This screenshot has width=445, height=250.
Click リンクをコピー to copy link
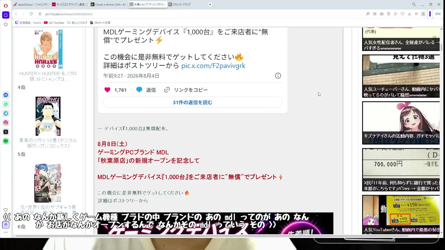click(186, 90)
